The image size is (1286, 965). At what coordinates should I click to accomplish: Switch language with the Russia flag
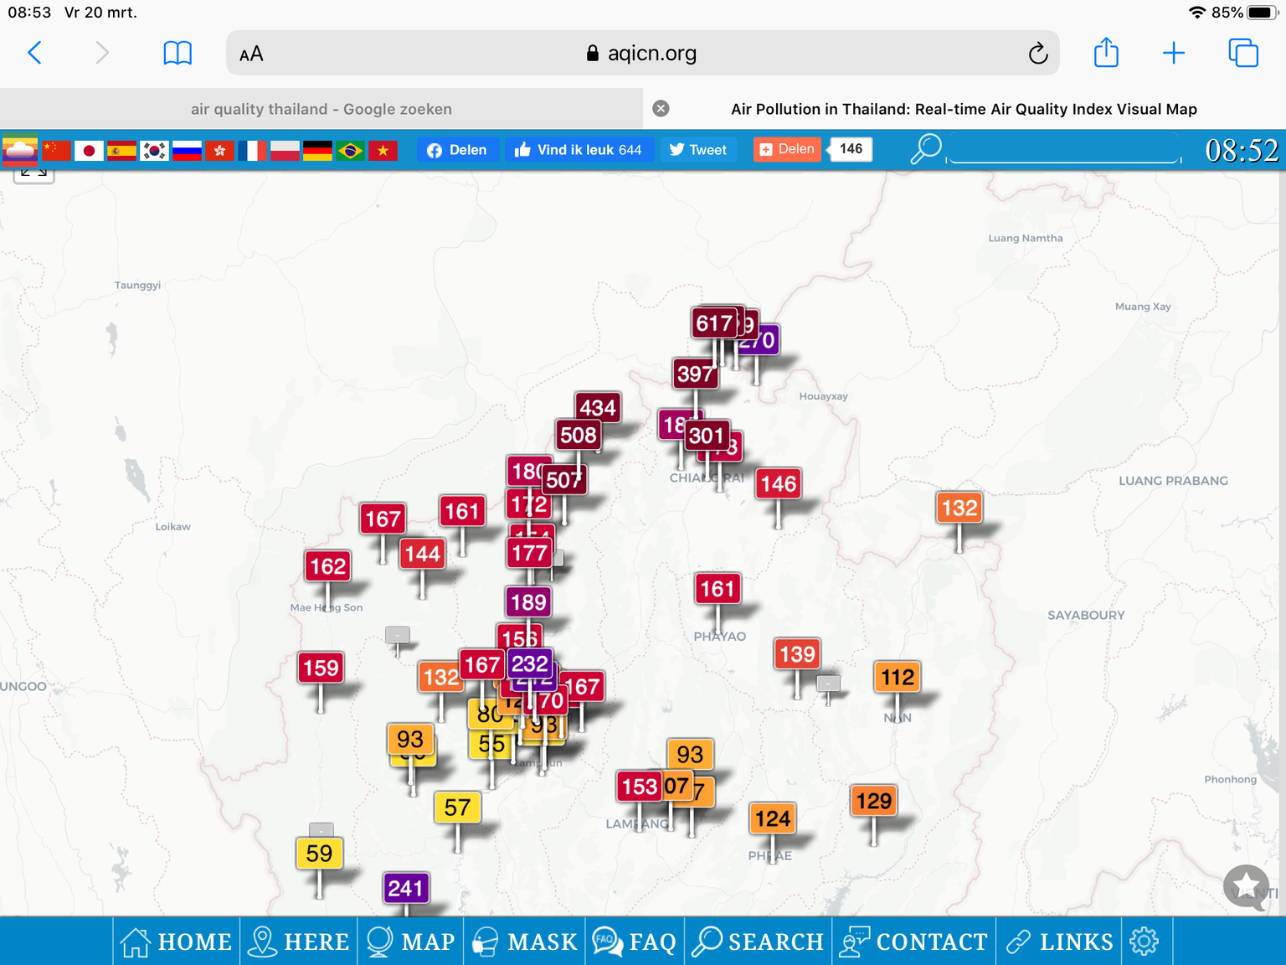coord(187,150)
